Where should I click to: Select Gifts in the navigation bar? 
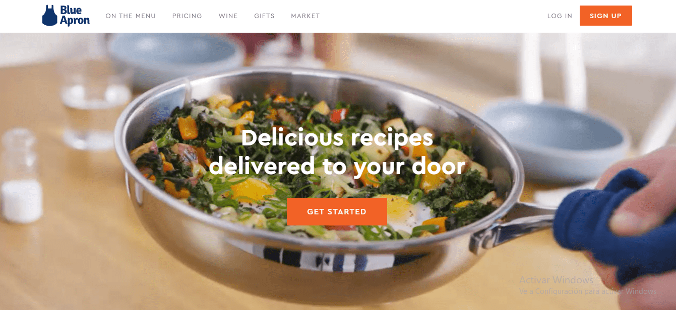pos(264,16)
